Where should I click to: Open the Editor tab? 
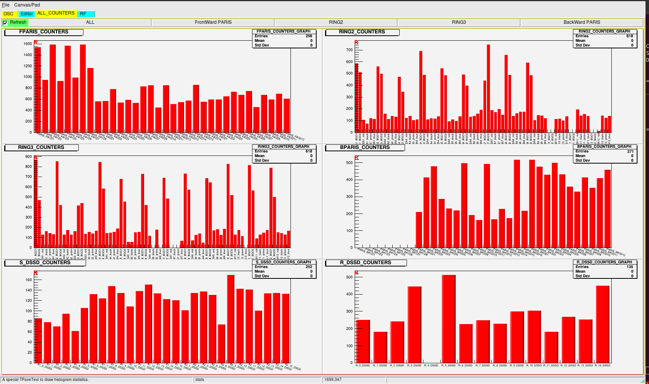[x=27, y=14]
